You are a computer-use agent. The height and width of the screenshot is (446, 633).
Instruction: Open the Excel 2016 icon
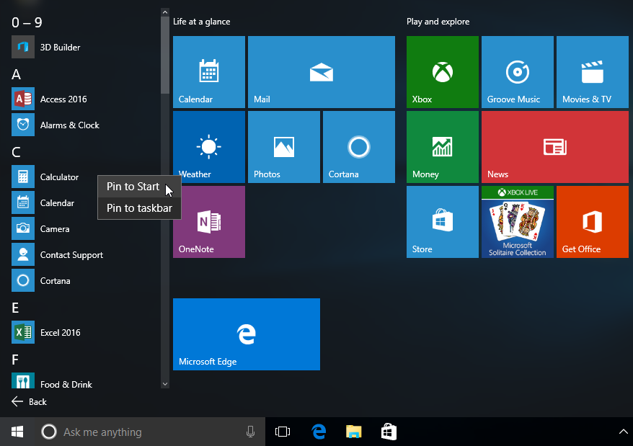click(x=23, y=332)
